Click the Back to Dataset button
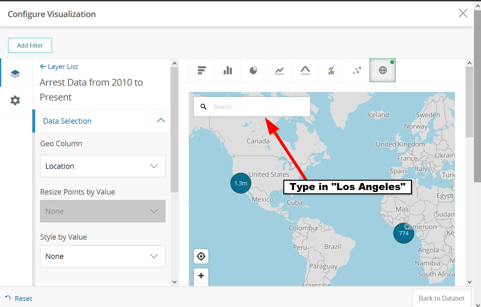The width and height of the screenshot is (481, 307). (x=442, y=298)
